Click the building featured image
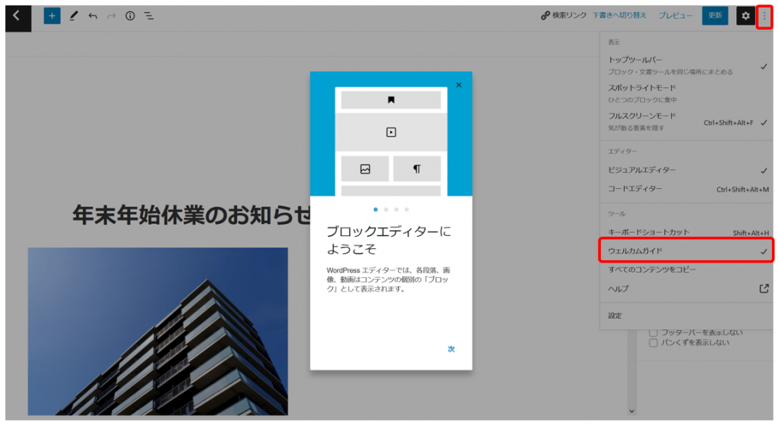This screenshot has height=425, width=778. click(158, 331)
